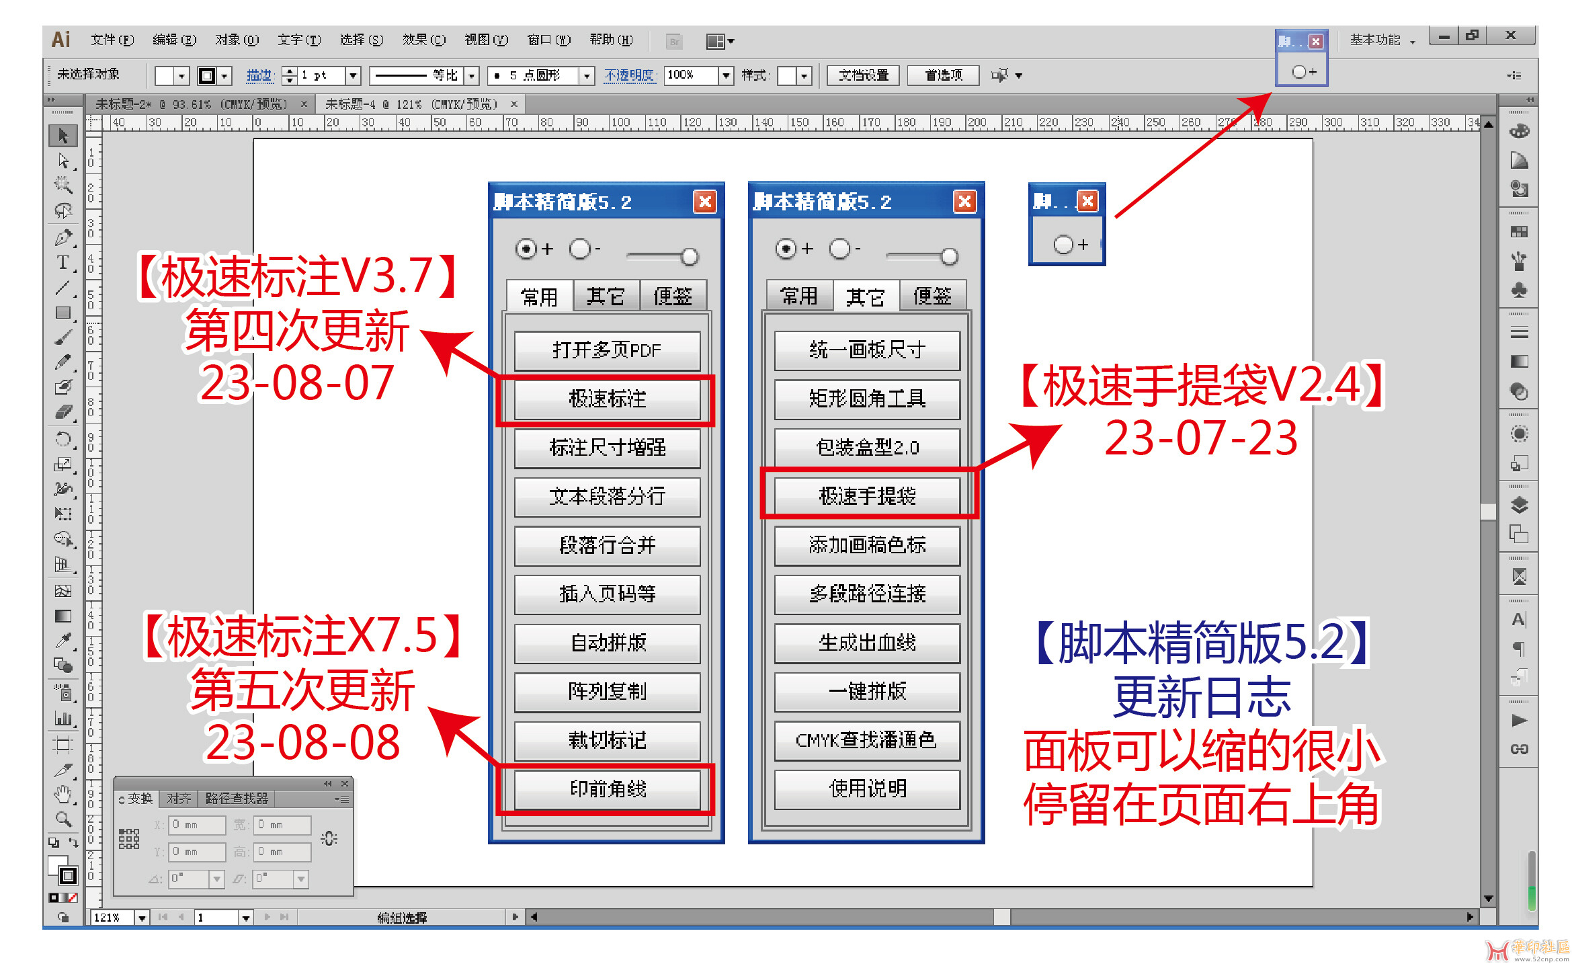Select the Lasso tool
This screenshot has height=964, width=1572.
(x=63, y=210)
